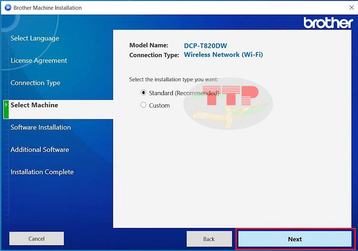Open the License Agreement step

[39, 61]
